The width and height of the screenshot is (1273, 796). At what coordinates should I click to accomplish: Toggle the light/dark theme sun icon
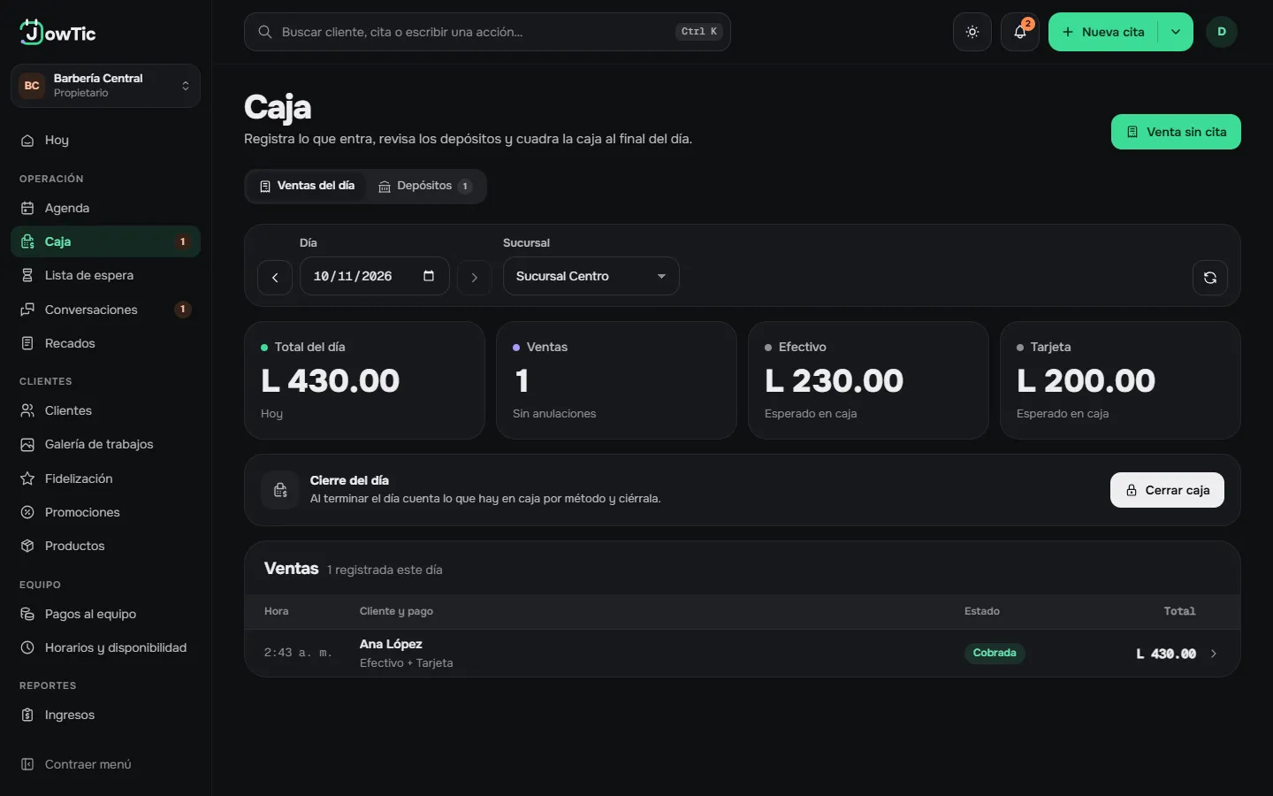(972, 32)
